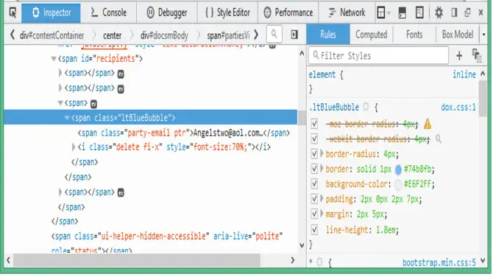Uncheck the background-color property
This screenshot has width=493, height=280.
tap(314, 184)
